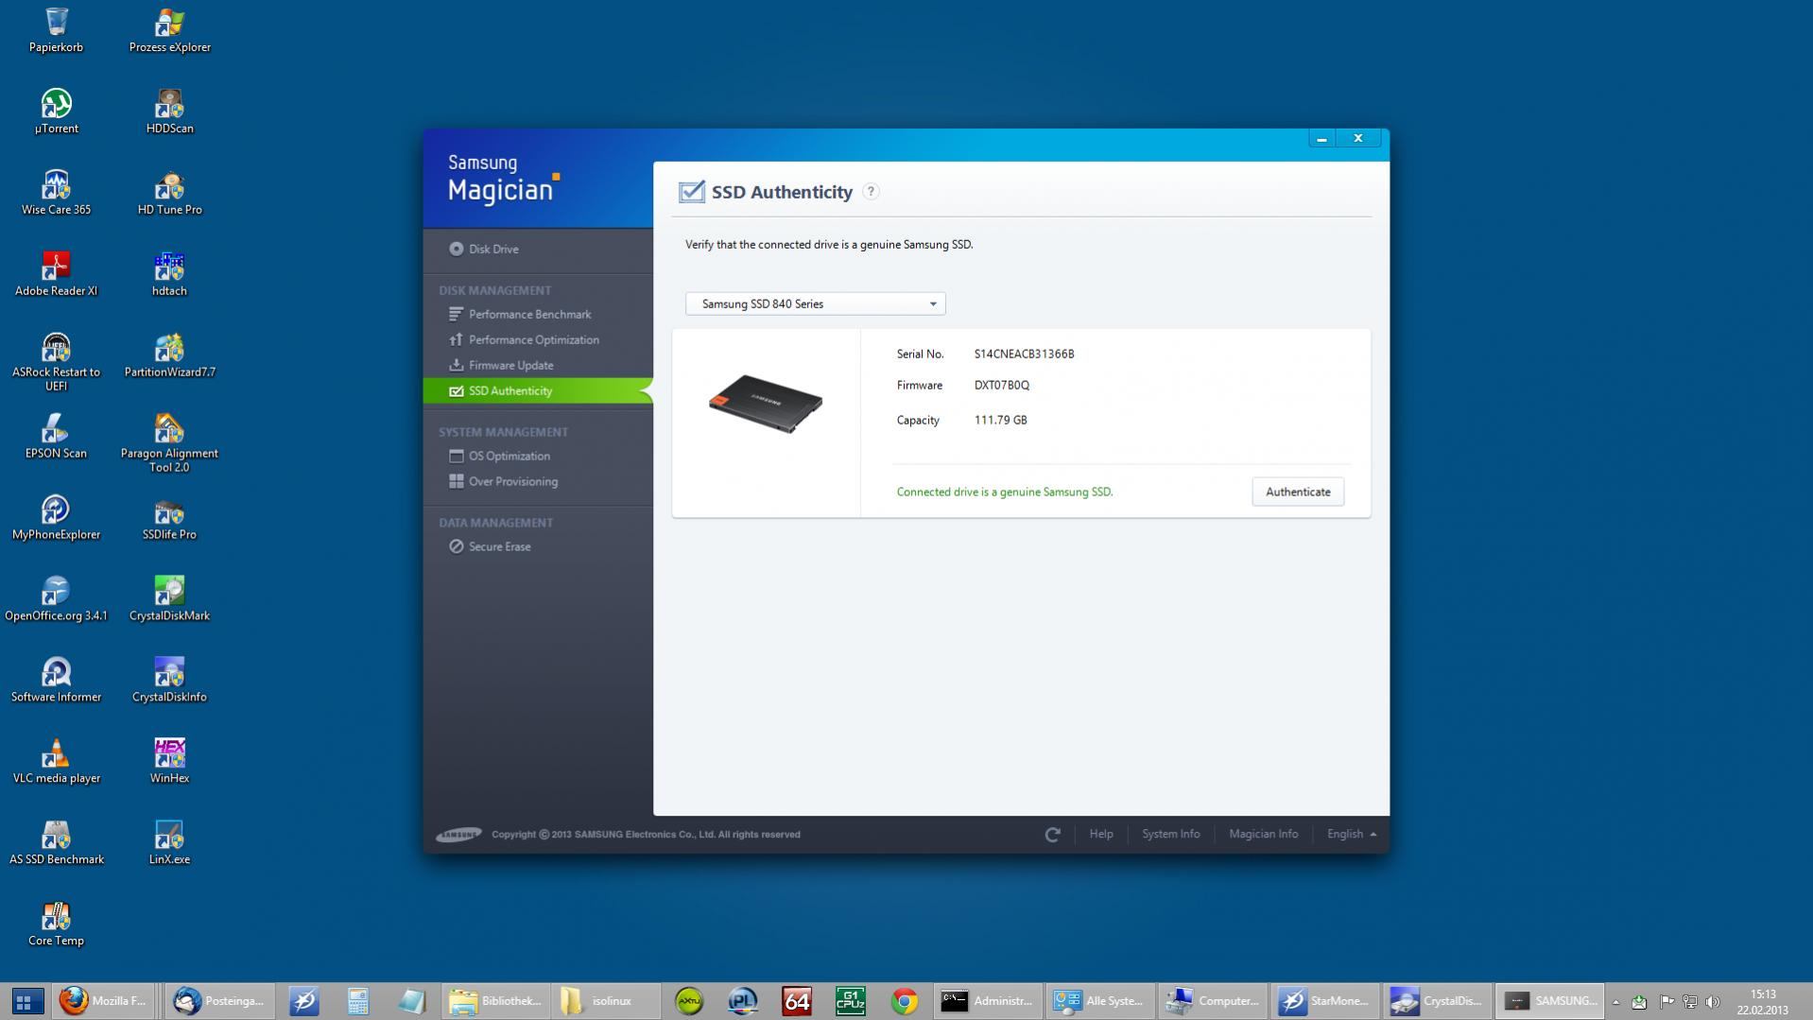The width and height of the screenshot is (1813, 1020).
Task: Select the Adobe Reader XI icon
Action: tap(56, 274)
